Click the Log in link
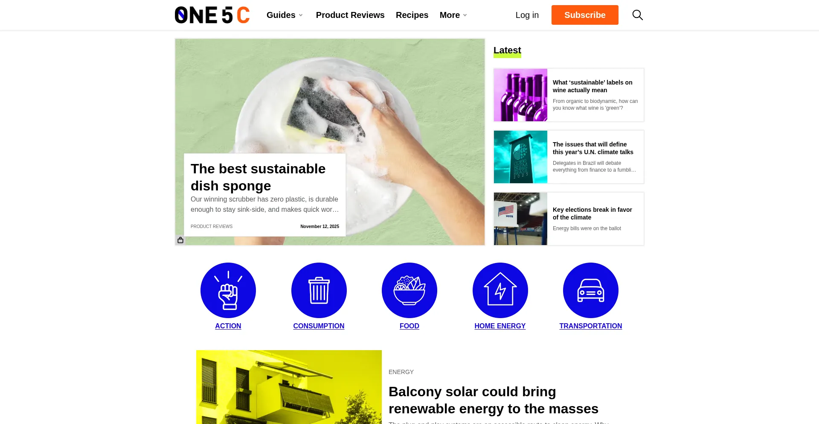 click(527, 15)
